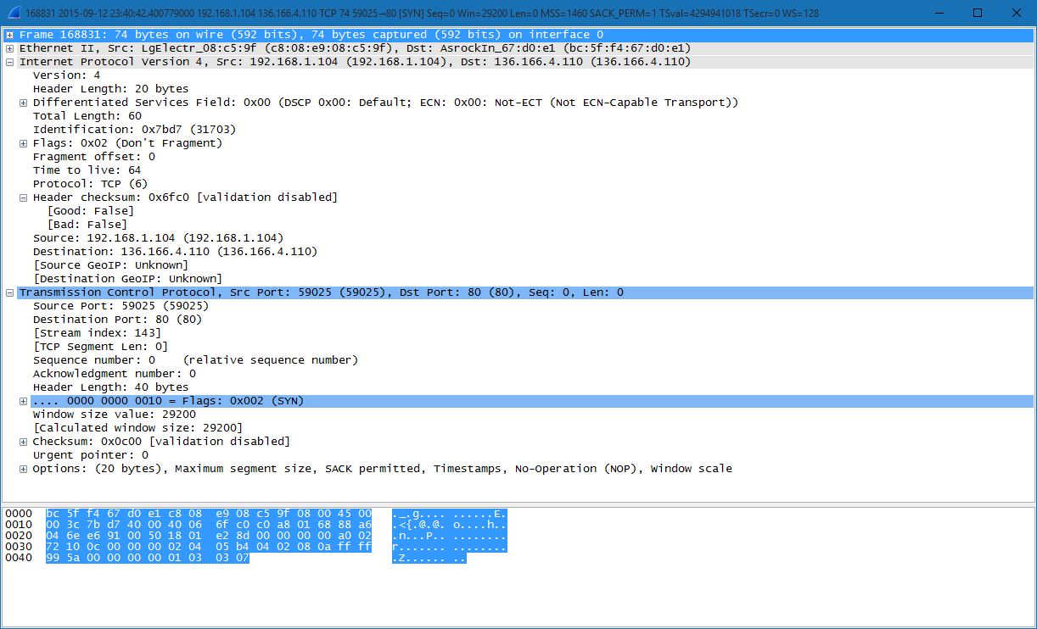Expand the TCP Checksum 0x0c00 node

click(24, 442)
